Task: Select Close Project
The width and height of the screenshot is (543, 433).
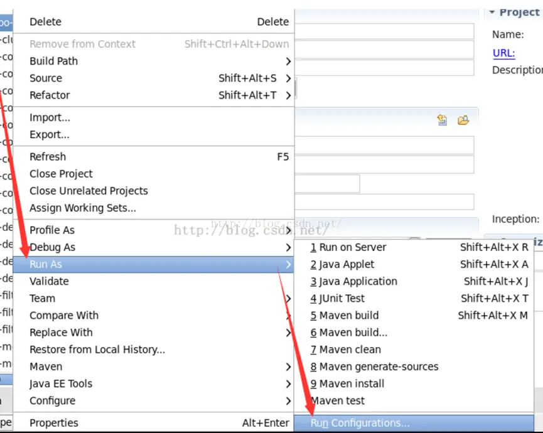Action: click(x=154, y=173)
